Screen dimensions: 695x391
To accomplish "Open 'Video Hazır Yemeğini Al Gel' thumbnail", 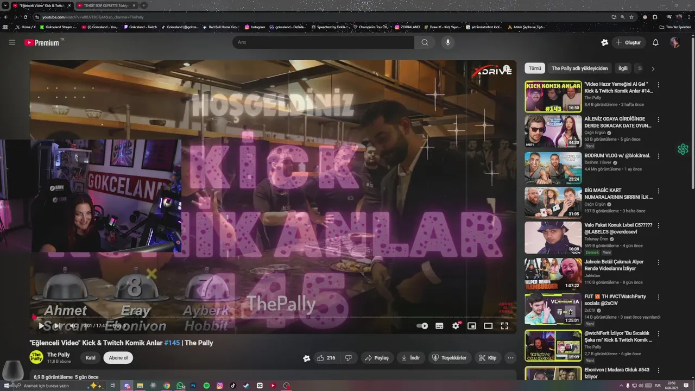I will 553,97.
